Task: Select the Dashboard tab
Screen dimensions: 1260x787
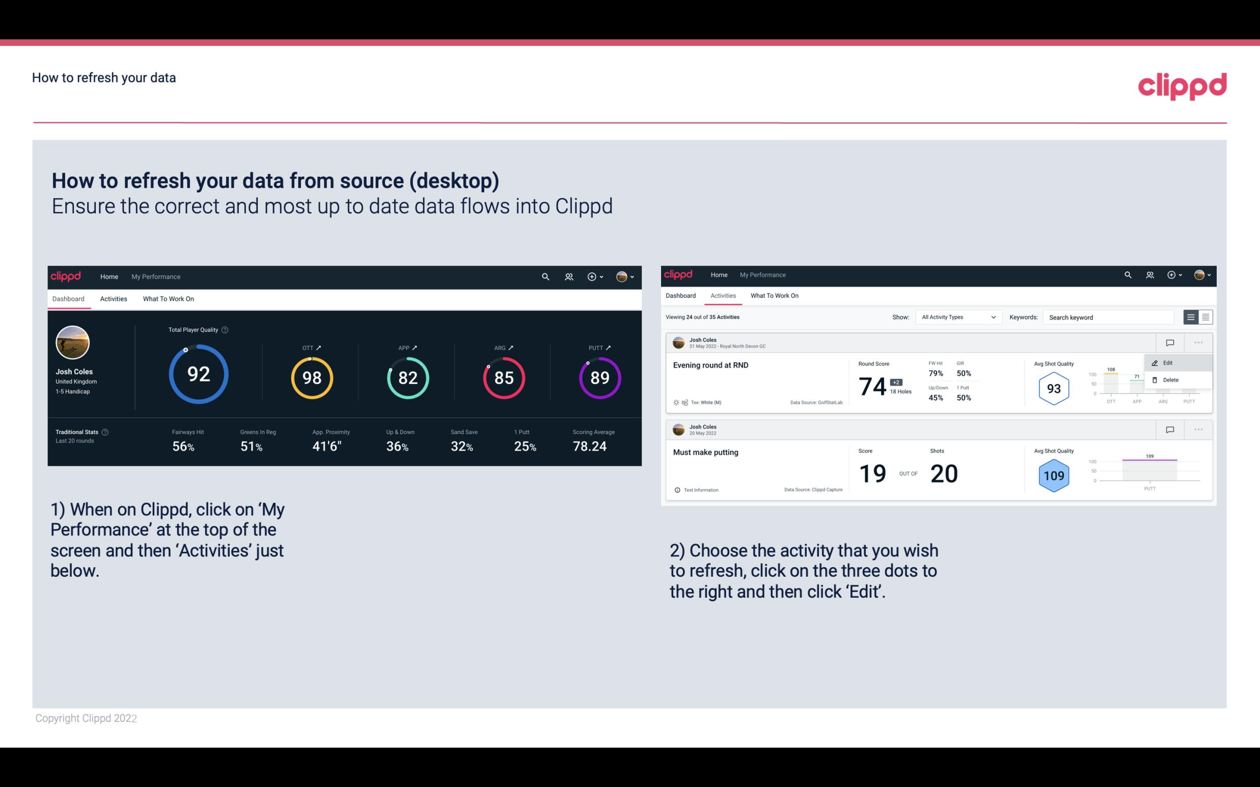Action: (68, 298)
